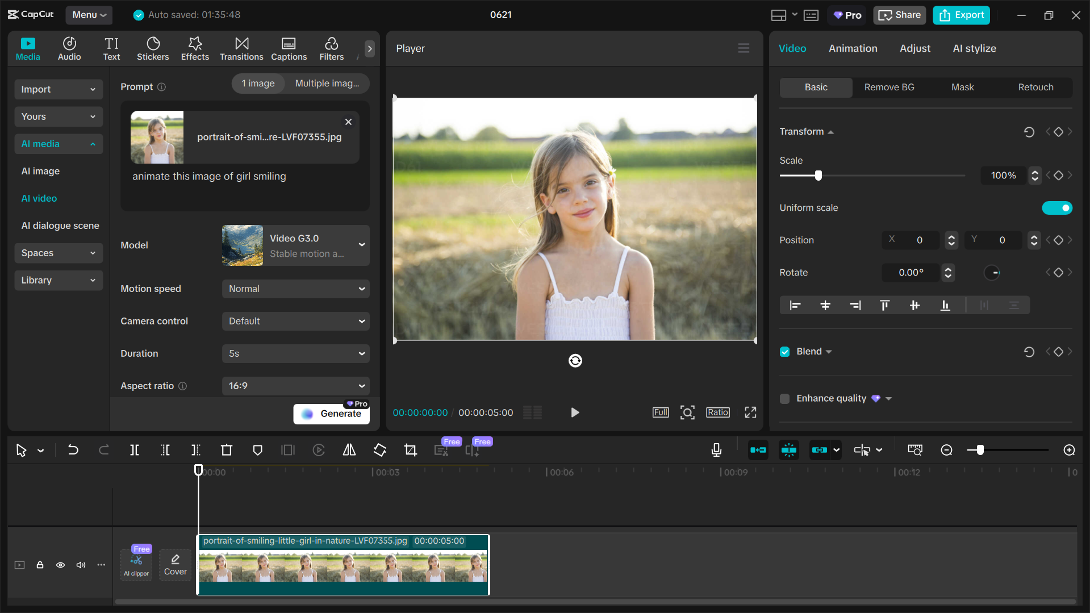Screen dimensions: 1090x613
Task: Toggle the Uniform scale switch
Action: pyautogui.click(x=1056, y=208)
